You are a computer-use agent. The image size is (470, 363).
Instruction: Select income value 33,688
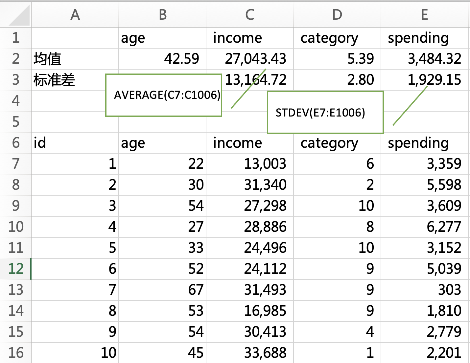(x=250, y=353)
